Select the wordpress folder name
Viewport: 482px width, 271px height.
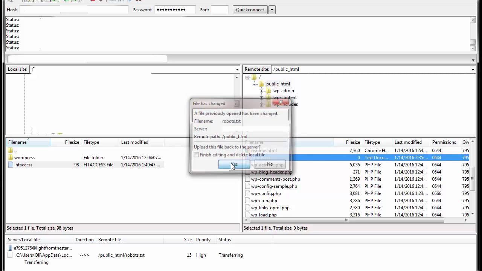[x=24, y=158]
